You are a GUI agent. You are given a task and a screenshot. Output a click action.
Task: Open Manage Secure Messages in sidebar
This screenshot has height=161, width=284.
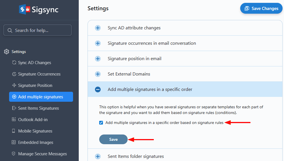[42, 154]
